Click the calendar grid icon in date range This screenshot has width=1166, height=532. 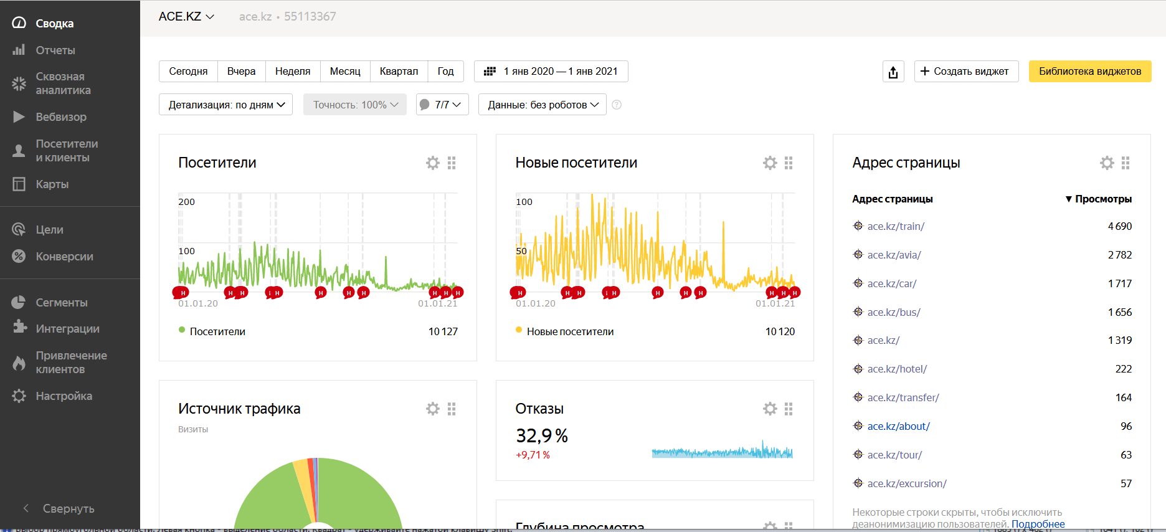tap(490, 72)
